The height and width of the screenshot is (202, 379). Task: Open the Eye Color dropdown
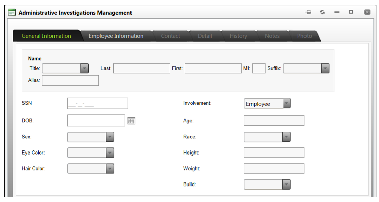[110, 153]
